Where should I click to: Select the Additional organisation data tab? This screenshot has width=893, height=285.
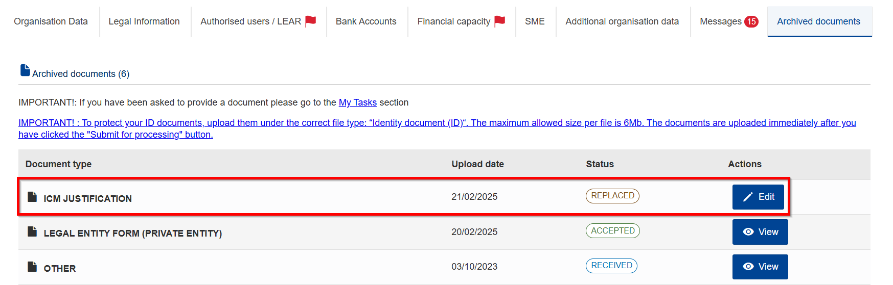point(622,21)
